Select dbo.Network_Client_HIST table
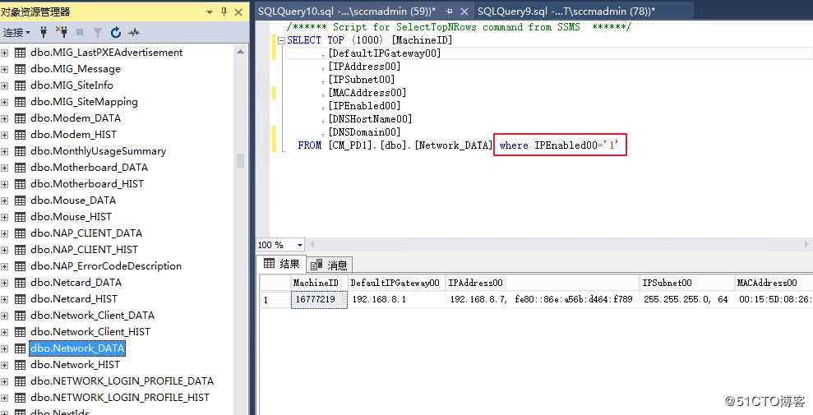 click(x=90, y=331)
